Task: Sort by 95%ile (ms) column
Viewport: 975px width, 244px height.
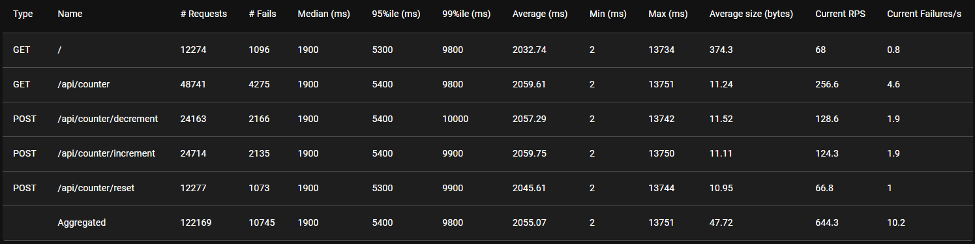Action: (x=397, y=14)
